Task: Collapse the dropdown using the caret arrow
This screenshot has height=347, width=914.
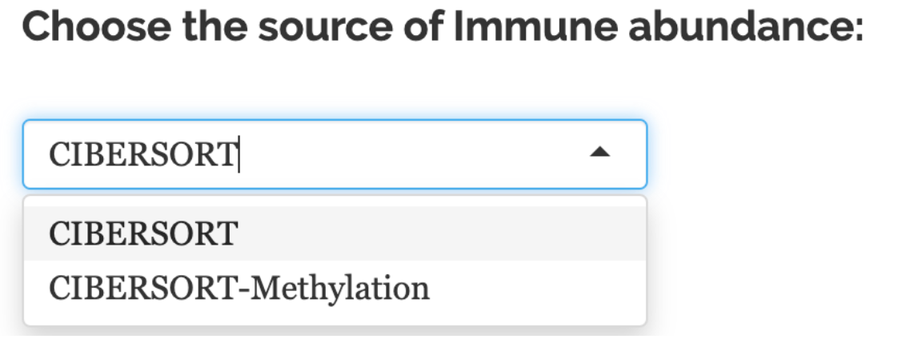Action: tap(600, 153)
